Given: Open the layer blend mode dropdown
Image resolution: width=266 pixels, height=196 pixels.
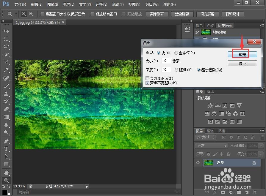Looking at the screenshot, I should (211, 146).
